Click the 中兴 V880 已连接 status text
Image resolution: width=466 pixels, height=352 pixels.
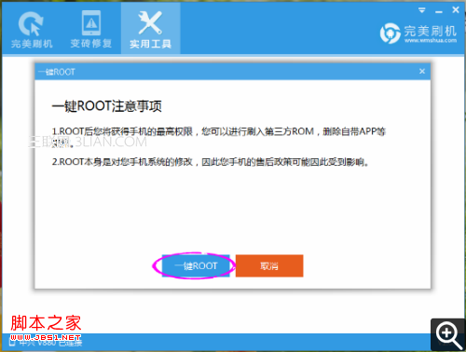point(50,343)
